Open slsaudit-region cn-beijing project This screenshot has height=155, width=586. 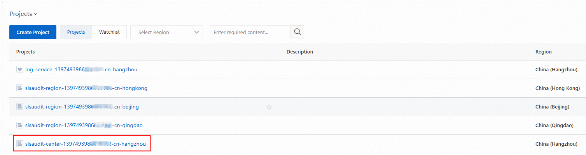pos(82,107)
